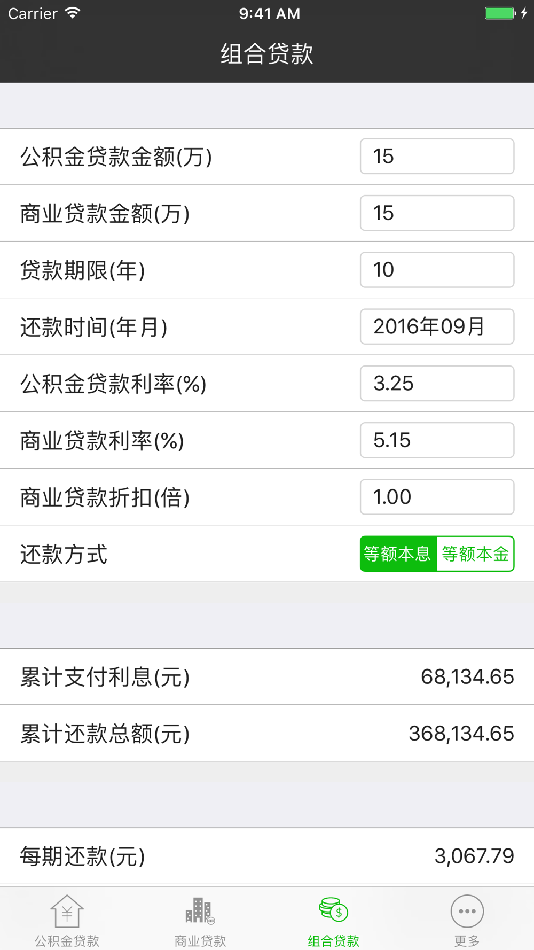Viewport: 534px width, 950px height.
Task: Edit the 公积金贷款金额 input field
Action: click(x=437, y=157)
